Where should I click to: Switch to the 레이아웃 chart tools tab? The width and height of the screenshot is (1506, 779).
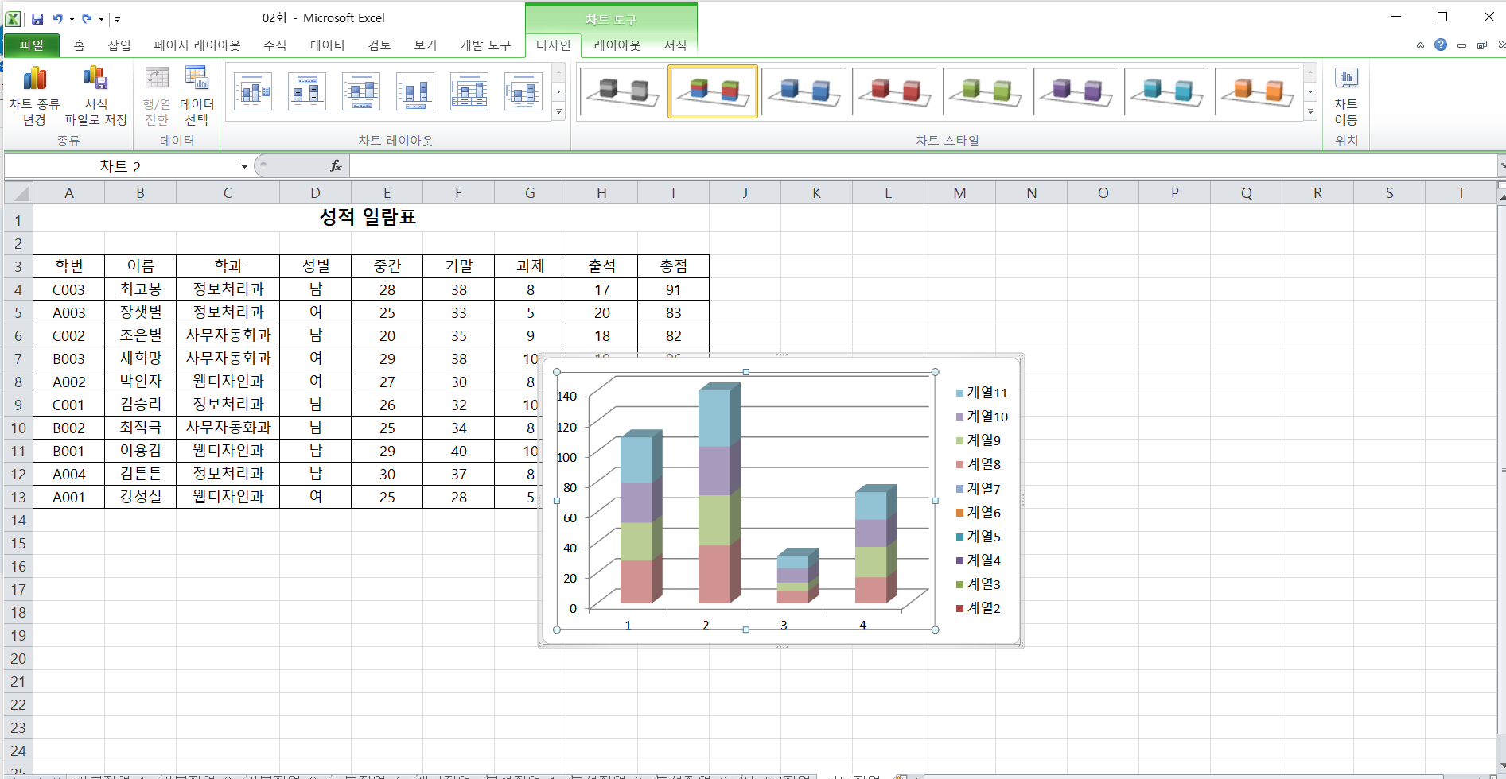617,45
